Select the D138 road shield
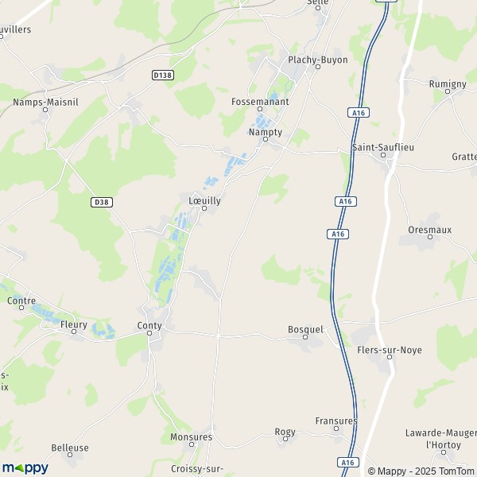477x477 pixels. [x=163, y=76]
